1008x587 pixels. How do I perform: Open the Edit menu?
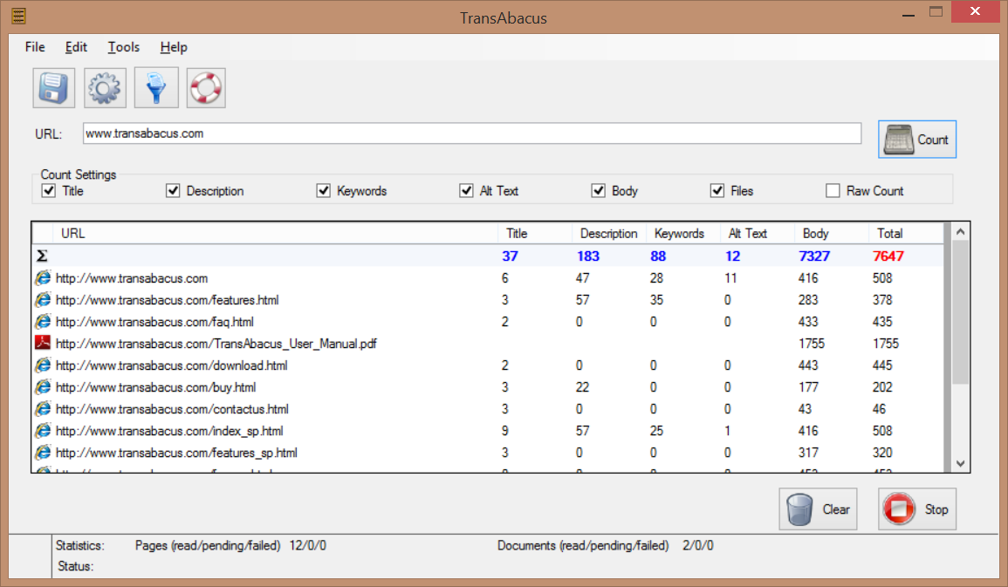[x=76, y=47]
